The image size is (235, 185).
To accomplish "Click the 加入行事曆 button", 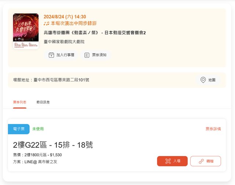I will pos(61,55).
